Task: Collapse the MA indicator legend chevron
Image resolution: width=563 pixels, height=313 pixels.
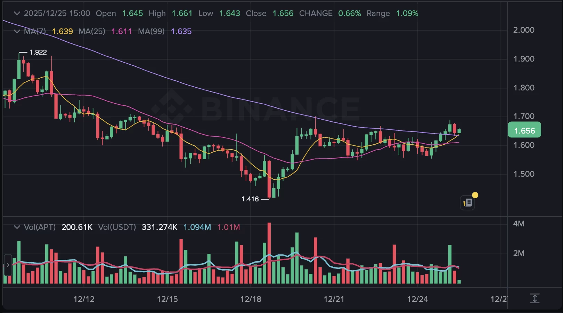Action: coord(17,32)
